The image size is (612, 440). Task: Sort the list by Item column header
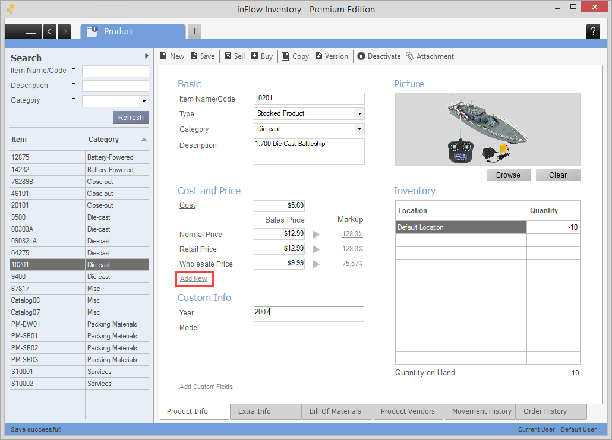(19, 140)
